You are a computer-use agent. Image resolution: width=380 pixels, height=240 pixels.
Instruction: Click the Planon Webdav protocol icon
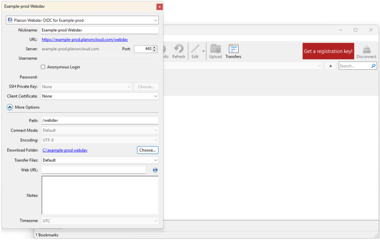click(x=10, y=20)
